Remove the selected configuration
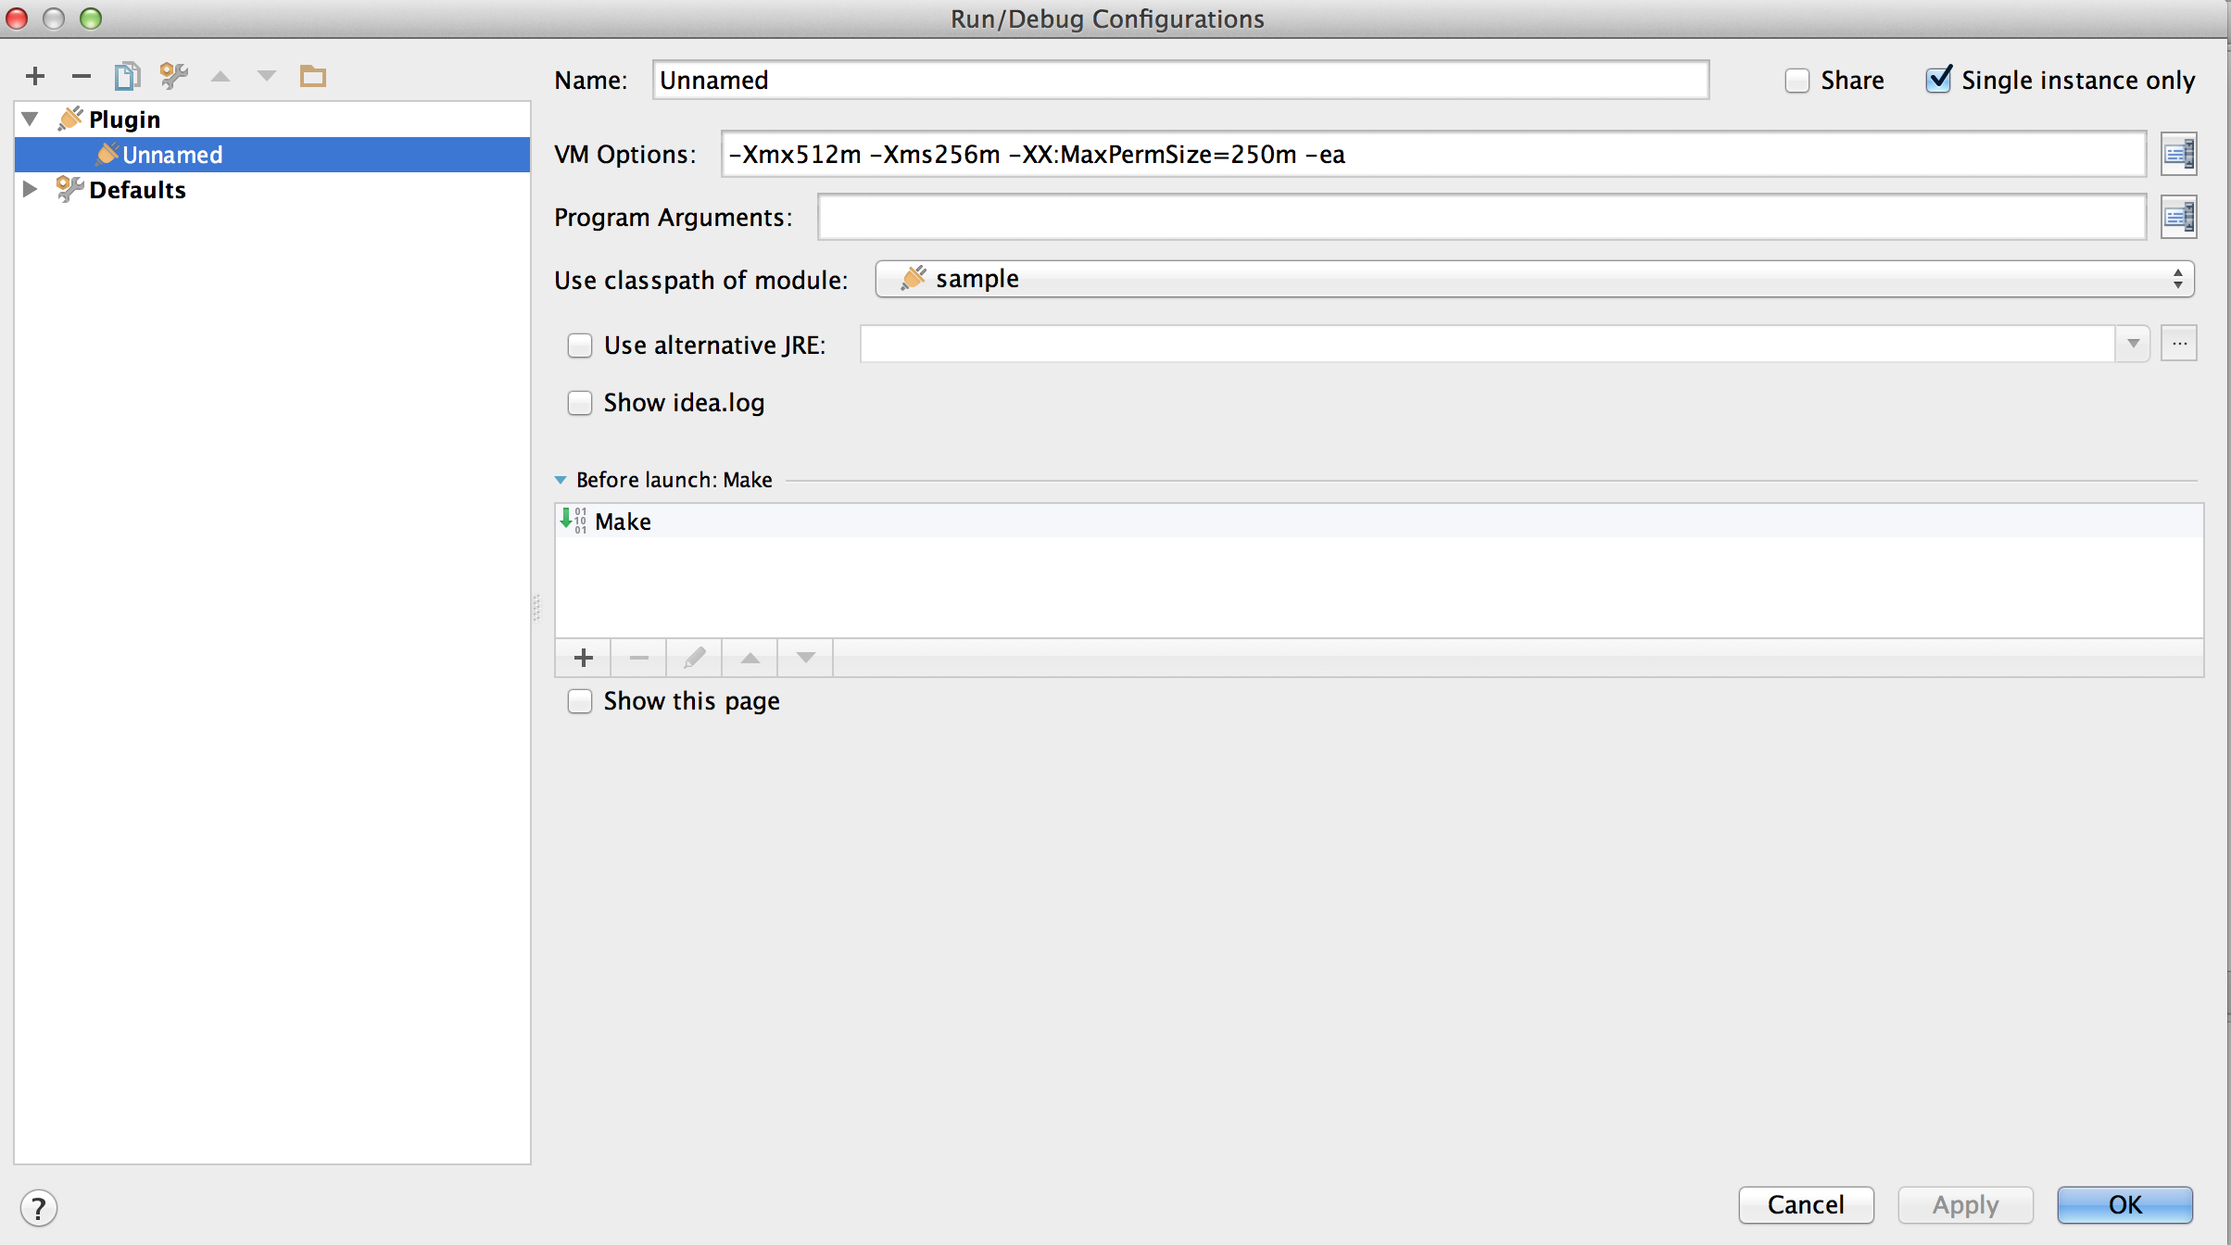Image resolution: width=2231 pixels, height=1245 pixels. click(82, 76)
